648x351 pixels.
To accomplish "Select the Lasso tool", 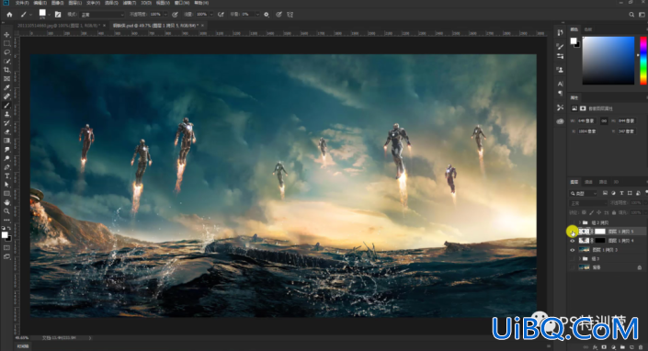I will (x=7, y=52).
